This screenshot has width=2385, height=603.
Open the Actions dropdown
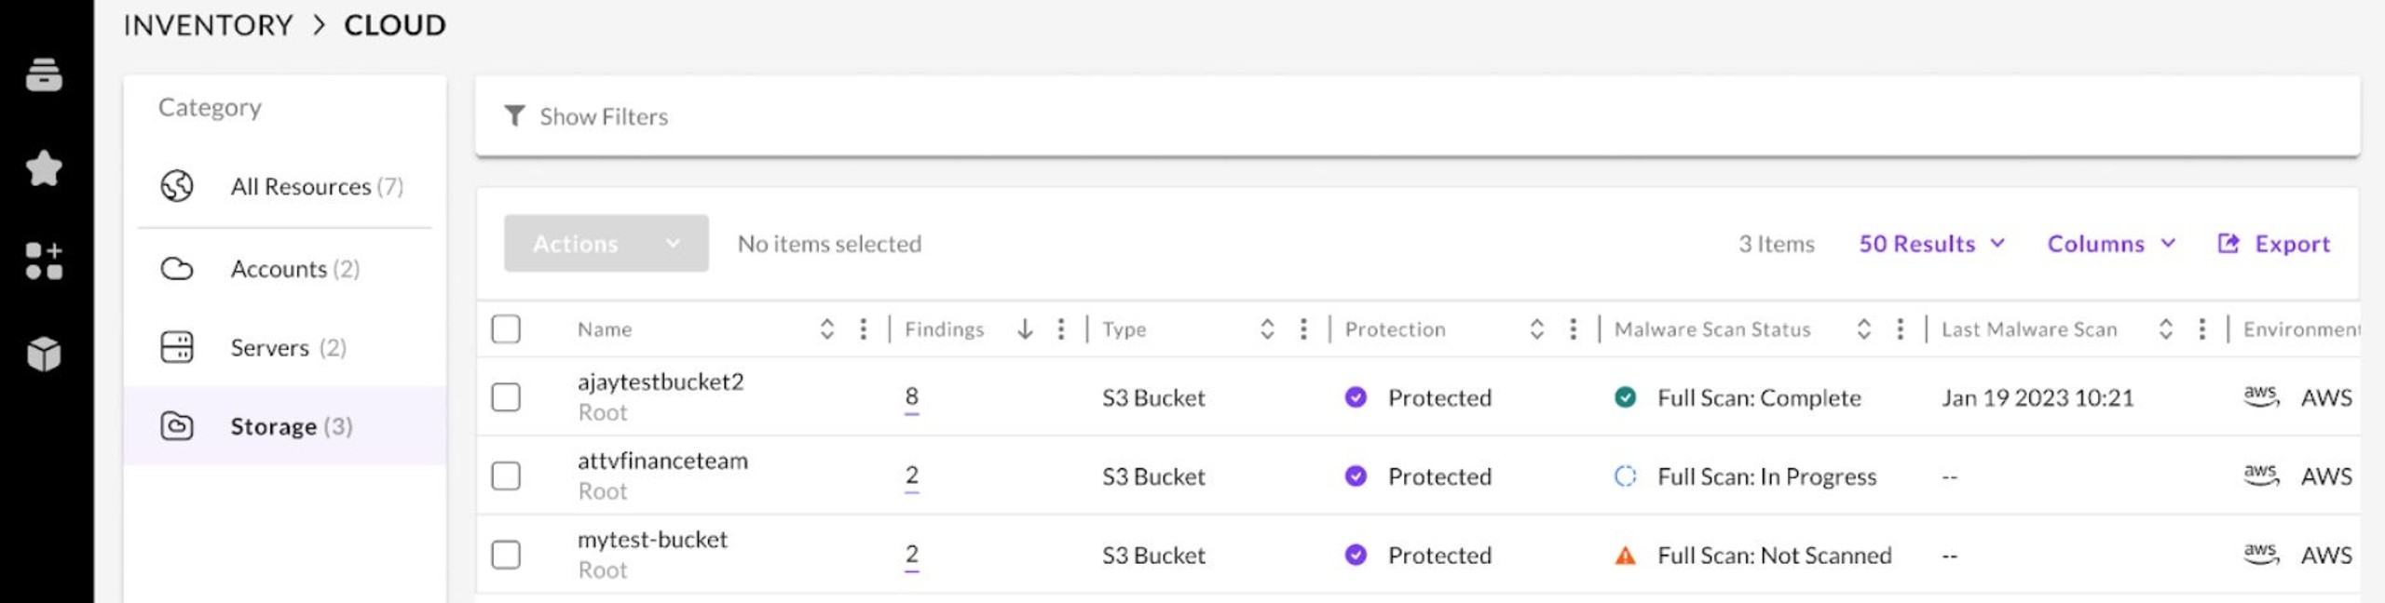point(606,244)
